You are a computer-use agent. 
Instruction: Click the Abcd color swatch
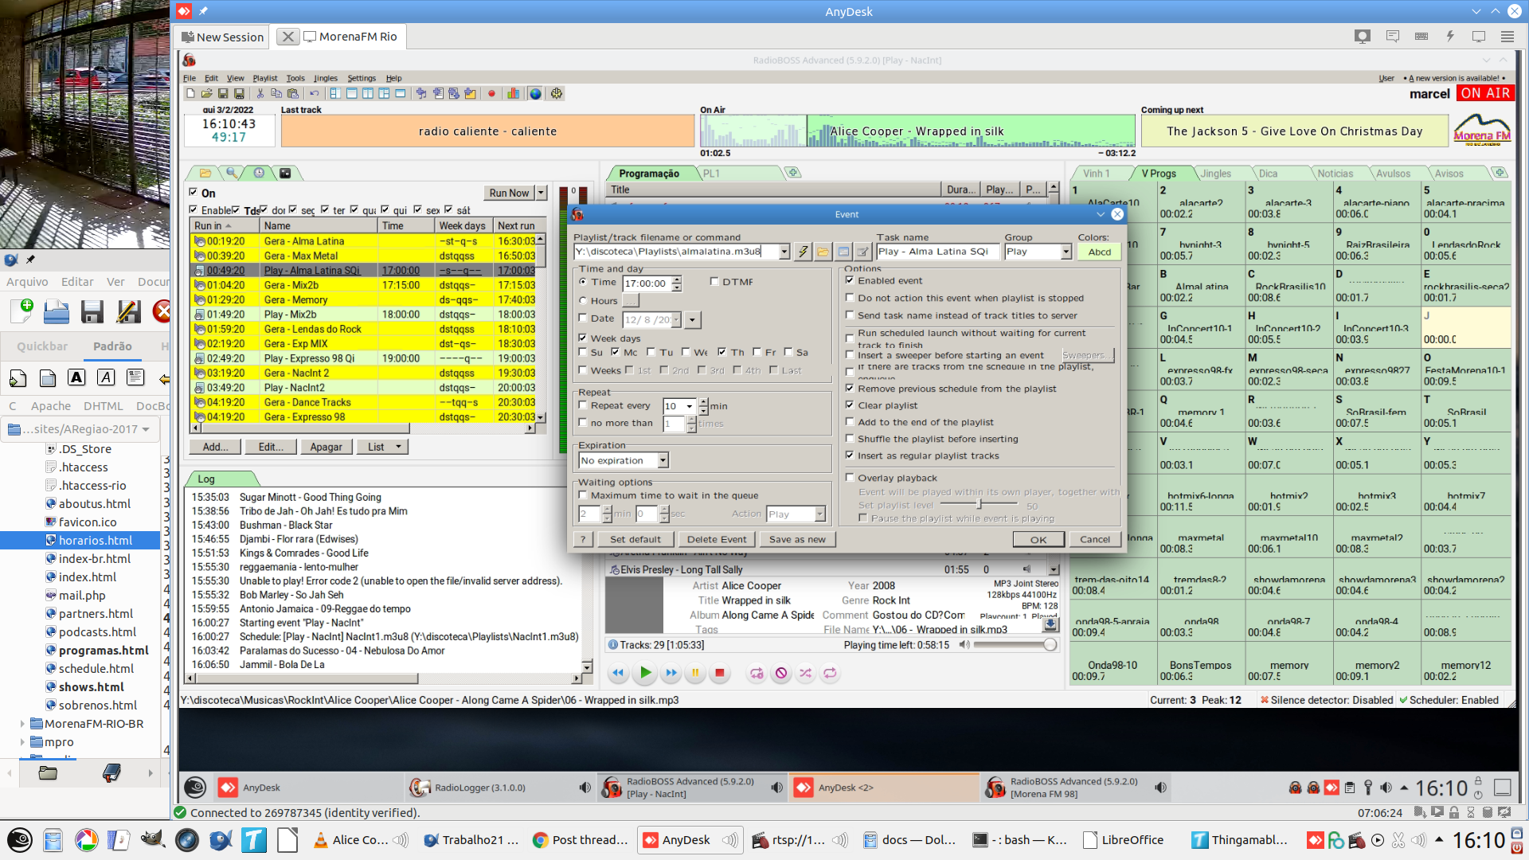pos(1100,252)
